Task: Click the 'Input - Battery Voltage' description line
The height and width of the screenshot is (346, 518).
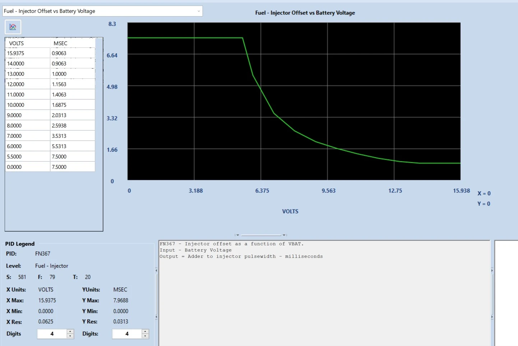Action: click(196, 250)
